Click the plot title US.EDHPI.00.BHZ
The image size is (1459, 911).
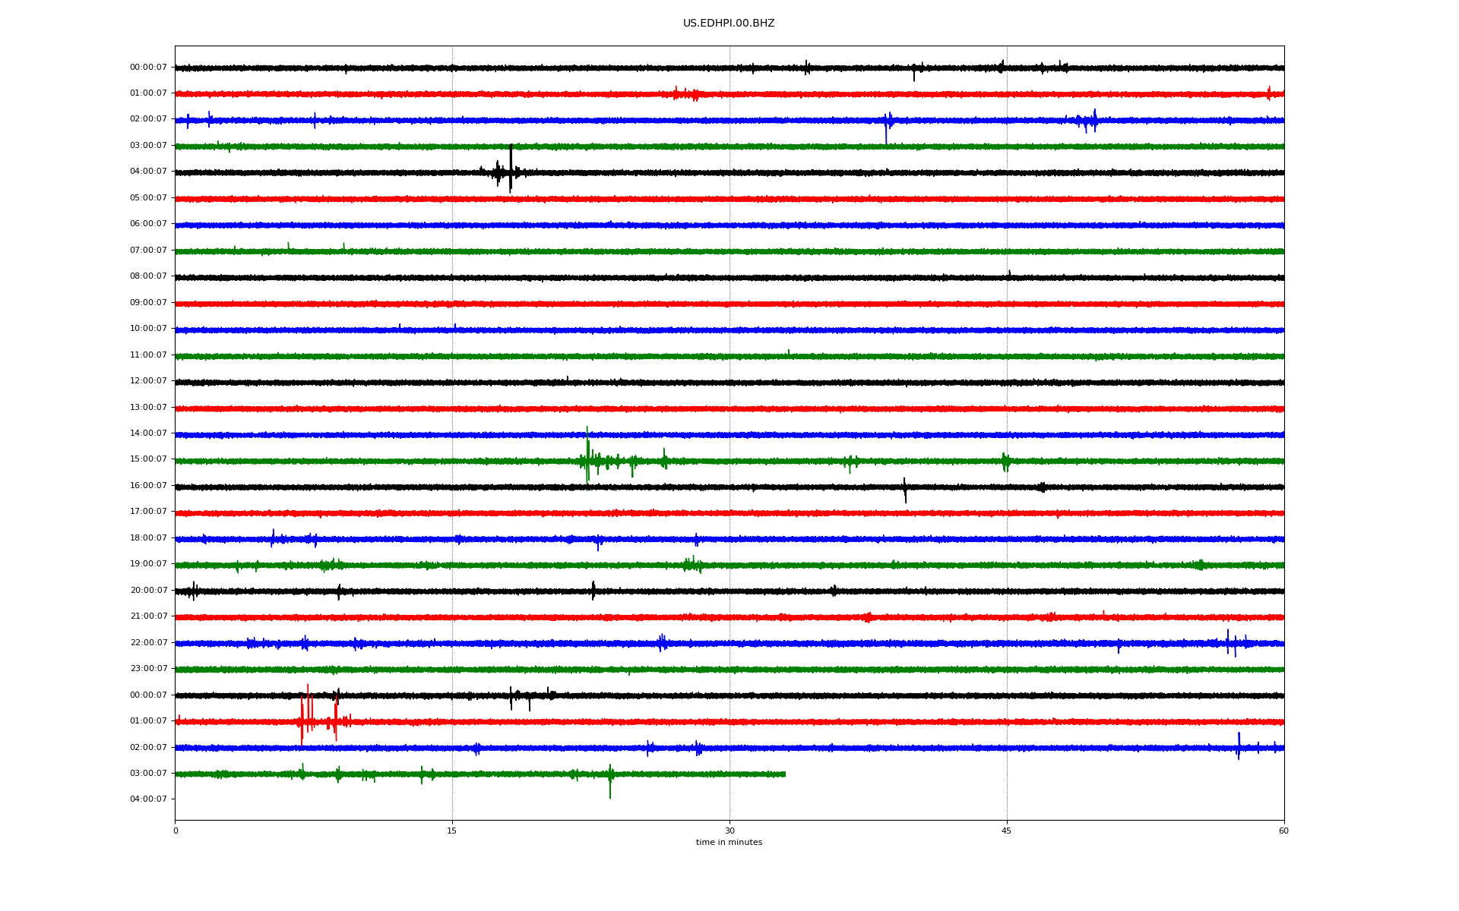[x=729, y=24]
